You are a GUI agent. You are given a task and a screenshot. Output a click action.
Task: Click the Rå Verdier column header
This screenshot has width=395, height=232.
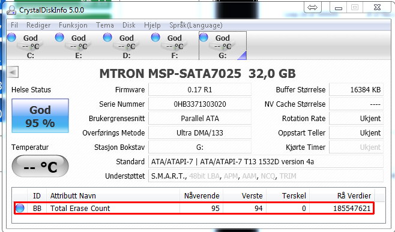[342, 195]
